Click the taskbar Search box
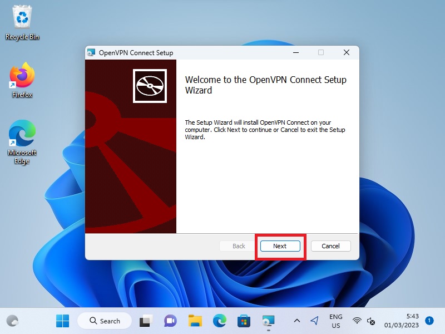 104,321
